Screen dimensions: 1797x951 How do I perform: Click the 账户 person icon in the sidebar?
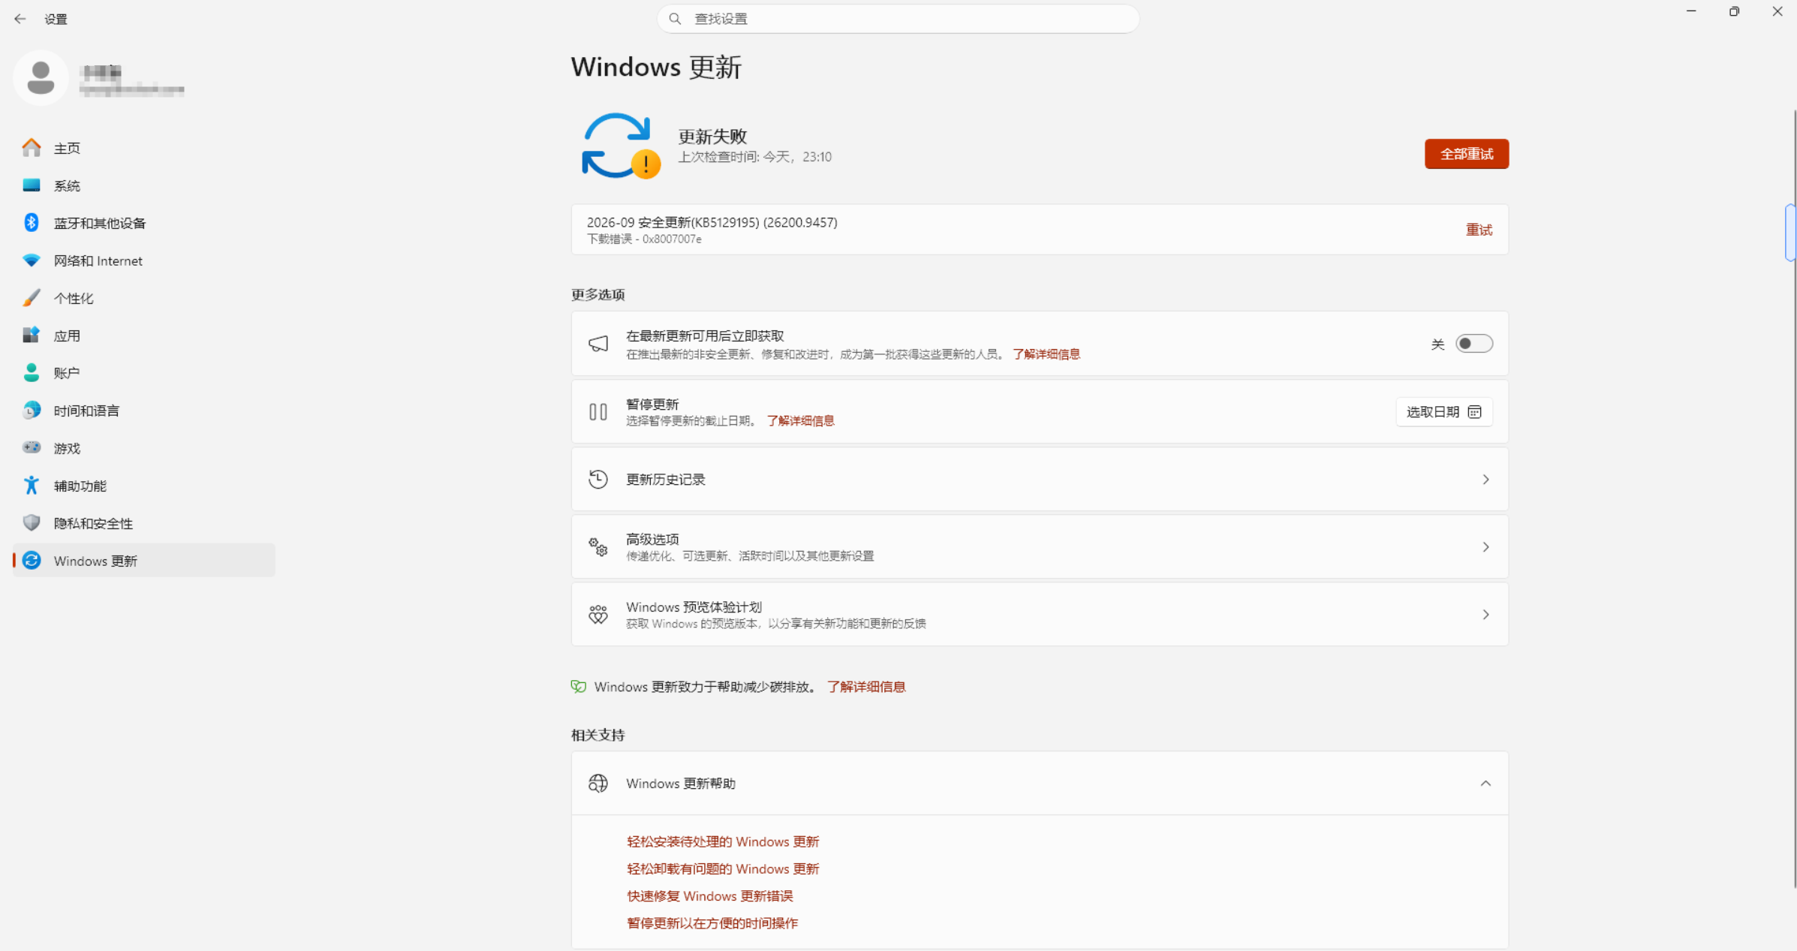coord(32,372)
